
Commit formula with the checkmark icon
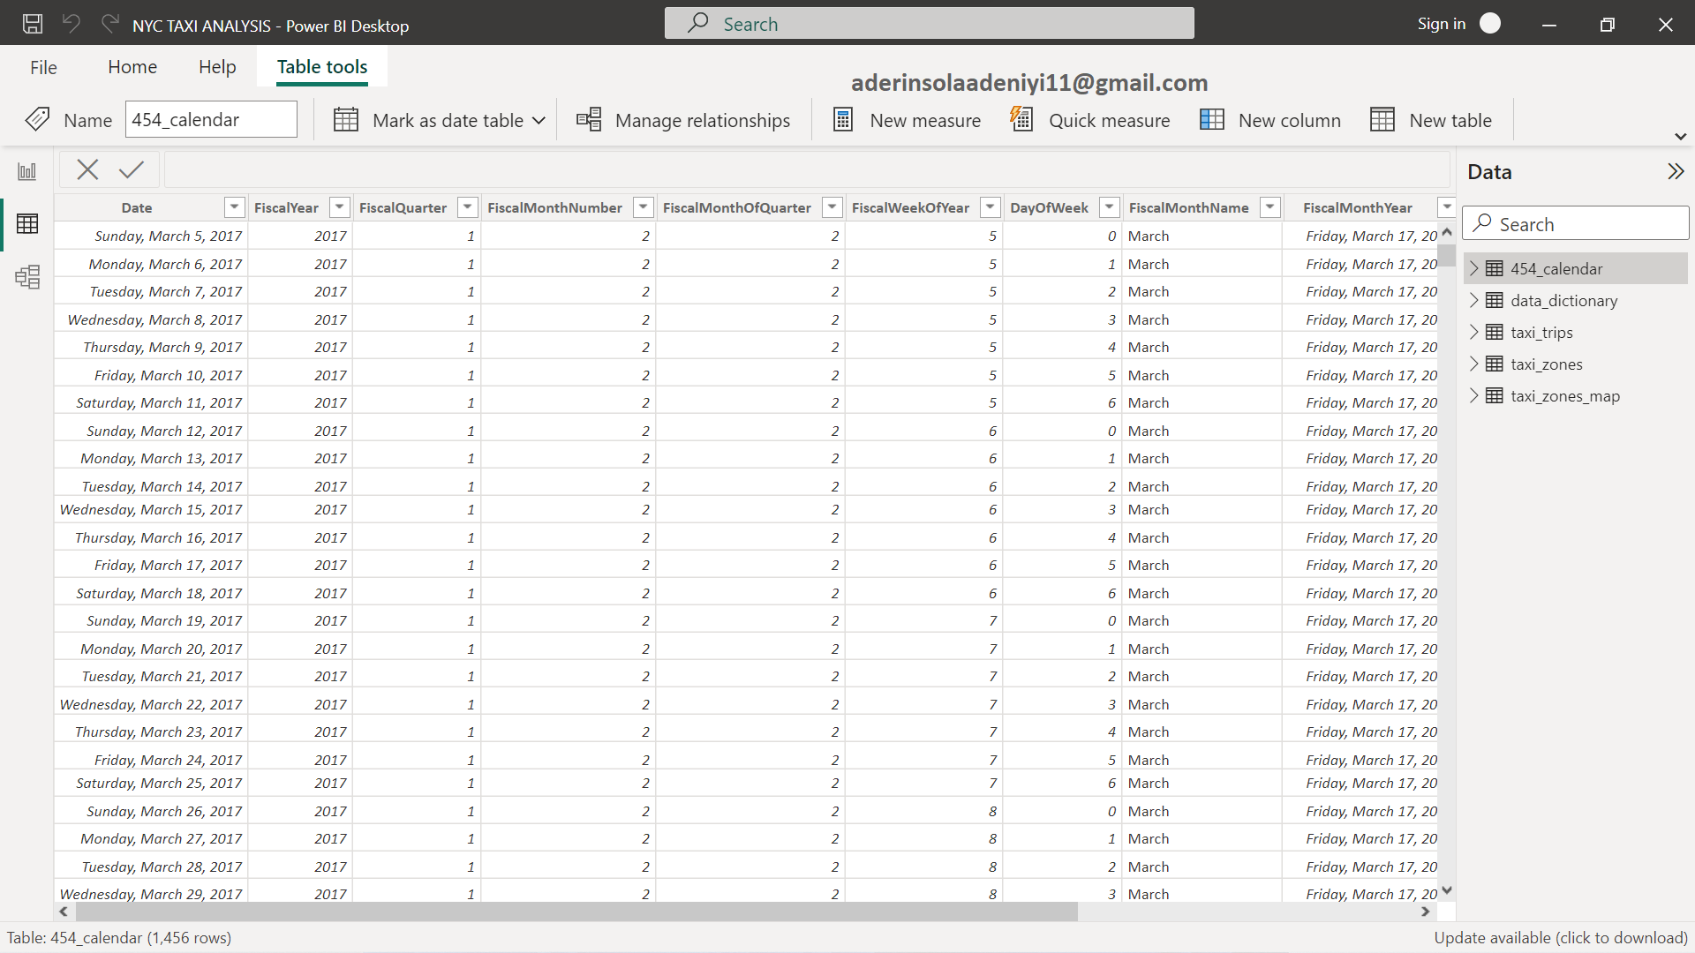pyautogui.click(x=132, y=169)
